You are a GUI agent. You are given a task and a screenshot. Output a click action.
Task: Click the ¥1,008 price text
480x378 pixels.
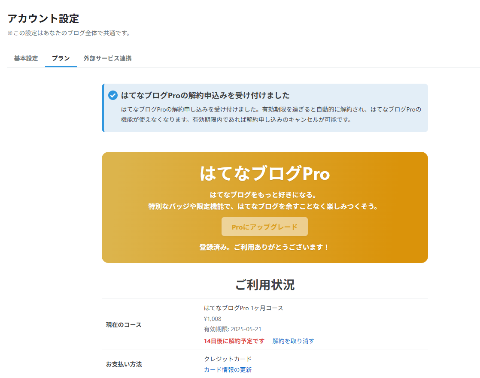point(213,319)
